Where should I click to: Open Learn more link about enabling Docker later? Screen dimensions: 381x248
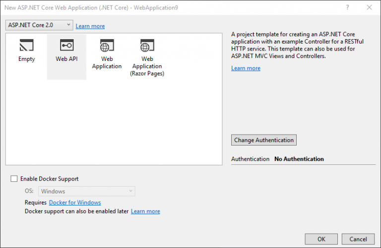(x=145, y=211)
